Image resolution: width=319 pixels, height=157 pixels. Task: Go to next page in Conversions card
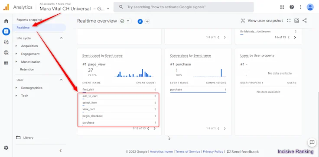(x=225, y=128)
